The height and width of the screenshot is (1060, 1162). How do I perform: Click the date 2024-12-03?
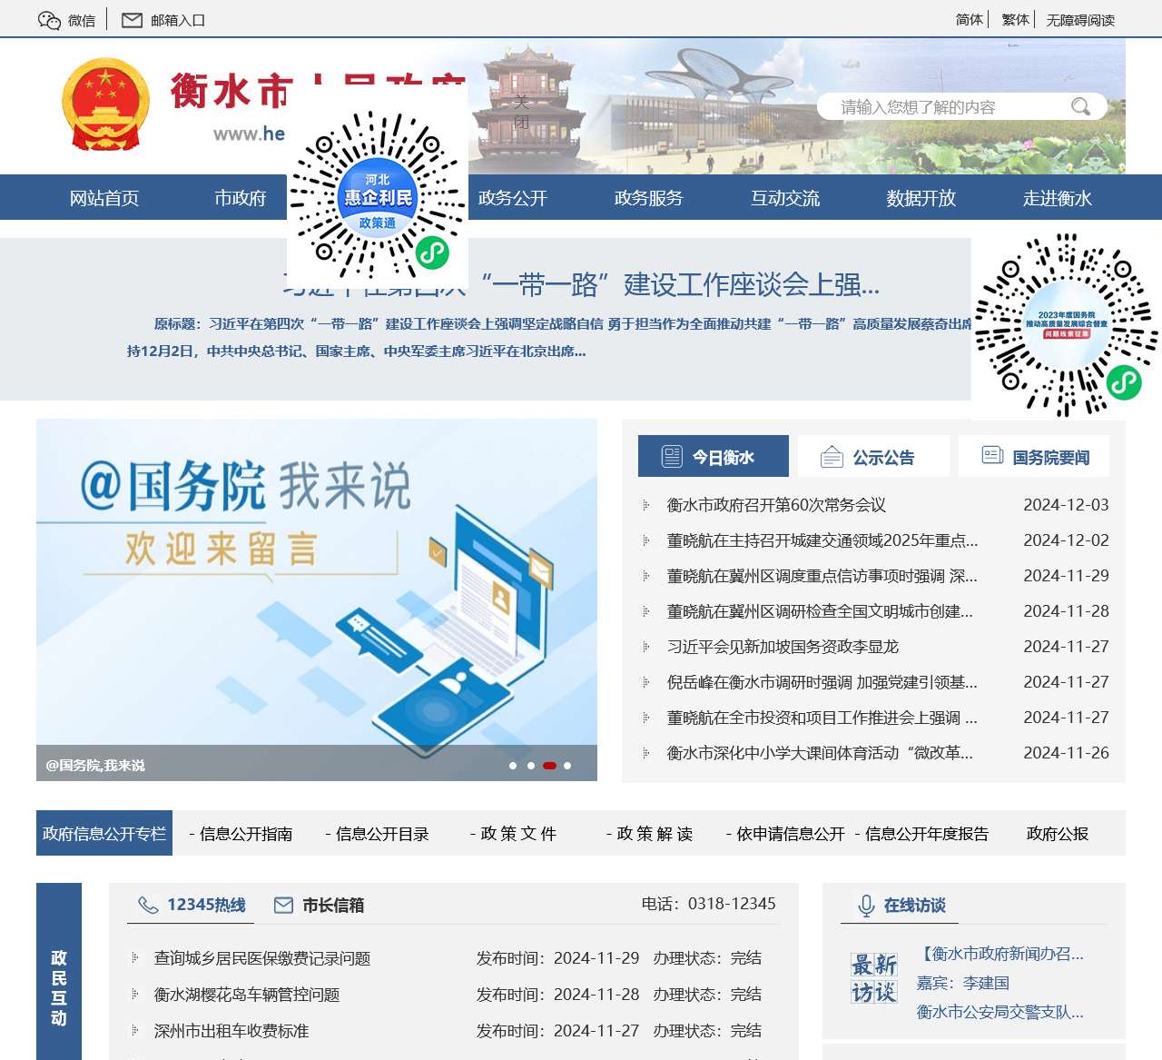(1066, 505)
